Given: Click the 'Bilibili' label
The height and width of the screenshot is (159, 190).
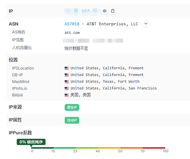Looking at the screenshot, I should pos(17,95).
